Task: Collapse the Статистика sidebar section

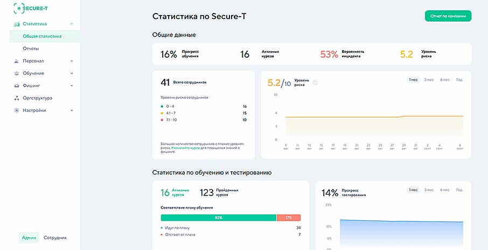Action: tap(72, 24)
